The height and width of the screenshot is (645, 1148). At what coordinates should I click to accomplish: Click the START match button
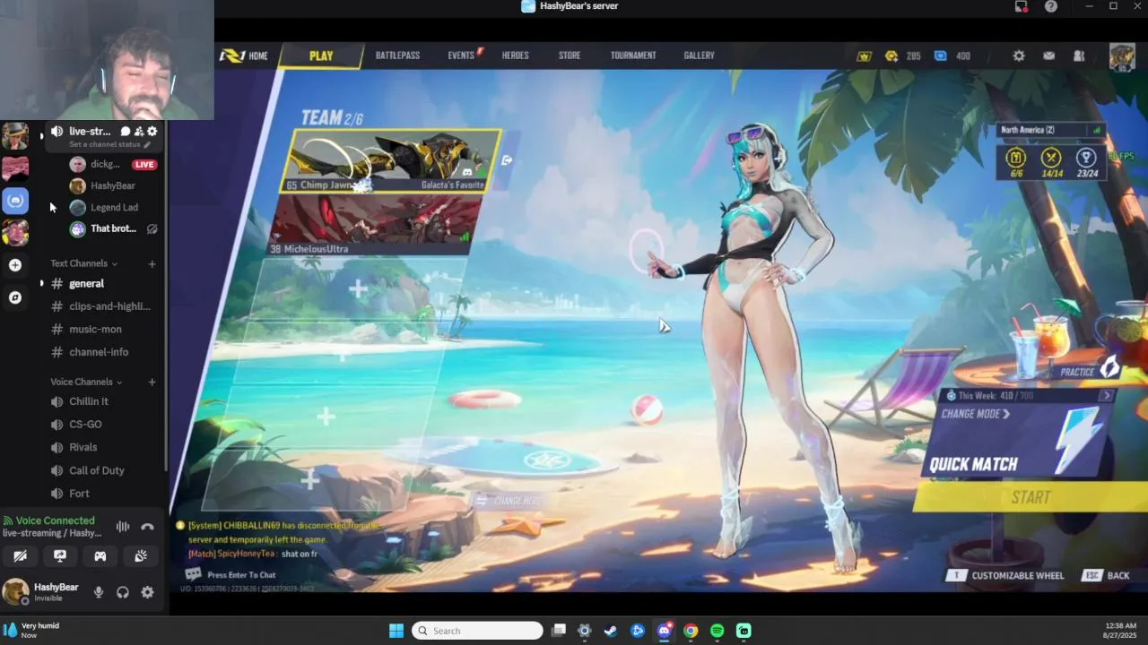coord(1031,497)
